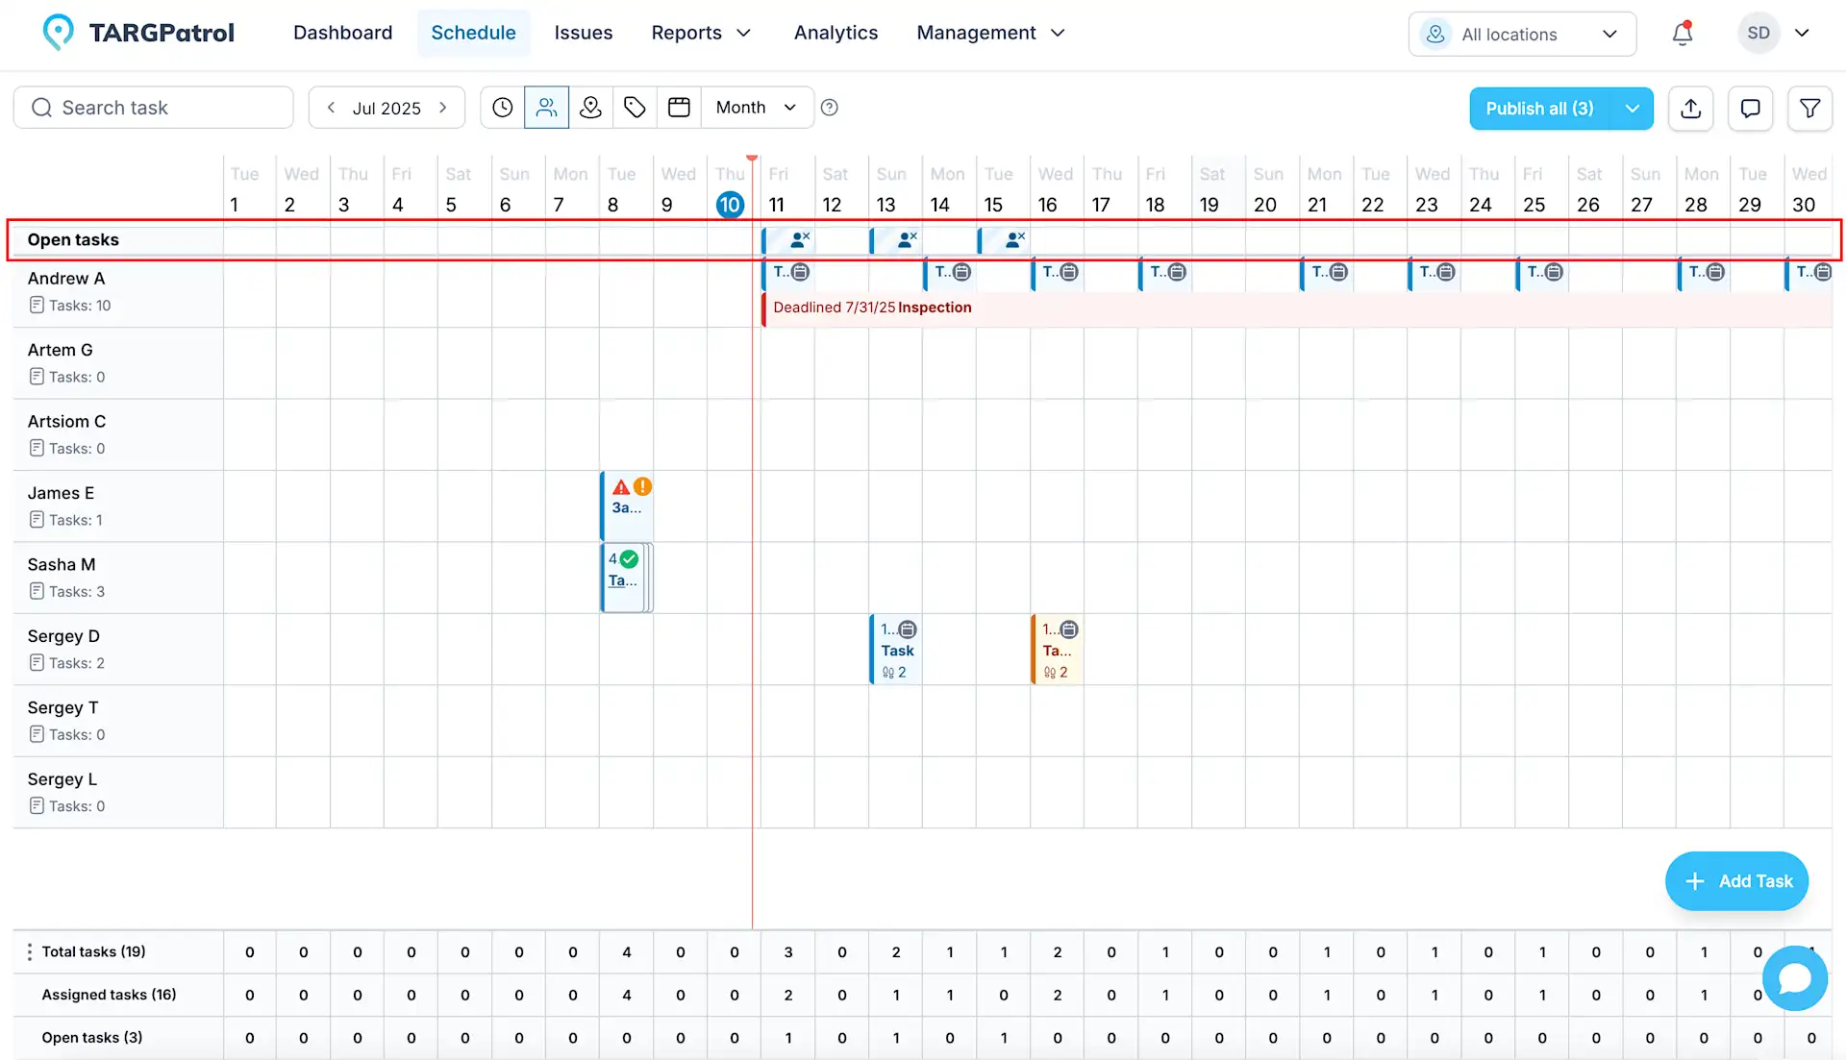Open the chat support bubble
The height and width of the screenshot is (1060, 1846).
pyautogui.click(x=1794, y=978)
